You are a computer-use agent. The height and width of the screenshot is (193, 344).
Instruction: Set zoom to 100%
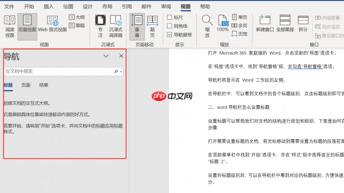tap(223, 24)
